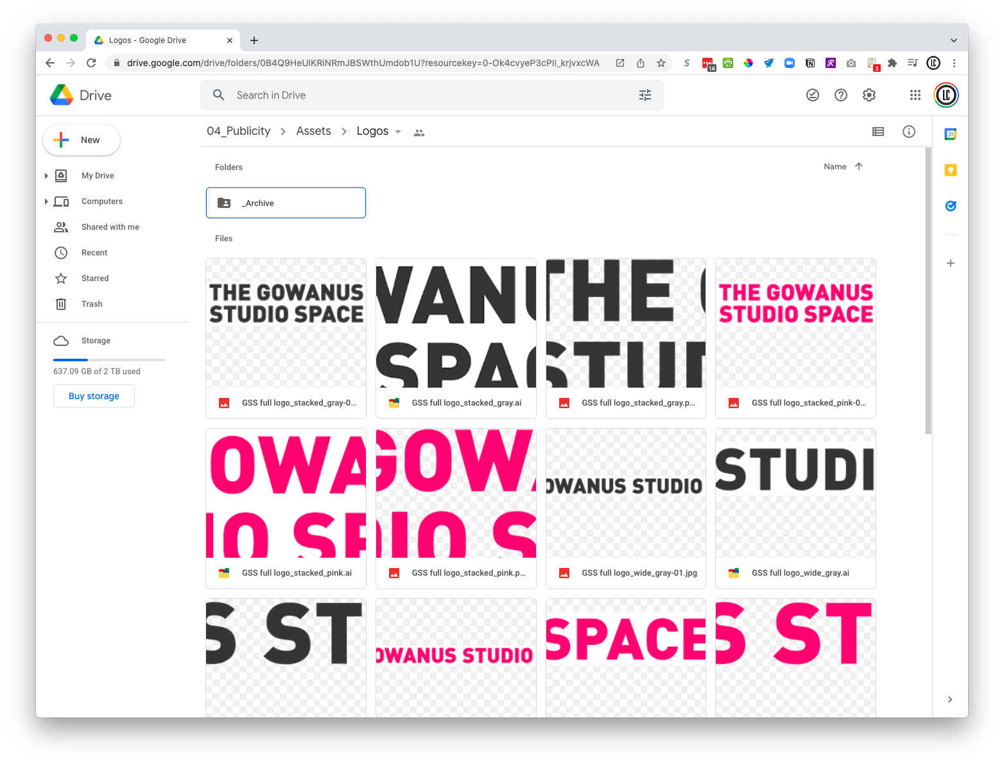Screen dimensions: 1004x765
Task: Open search filter options icon
Action: (645, 95)
